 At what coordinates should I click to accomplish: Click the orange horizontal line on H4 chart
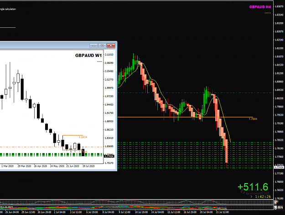pyautogui.click(x=185, y=117)
